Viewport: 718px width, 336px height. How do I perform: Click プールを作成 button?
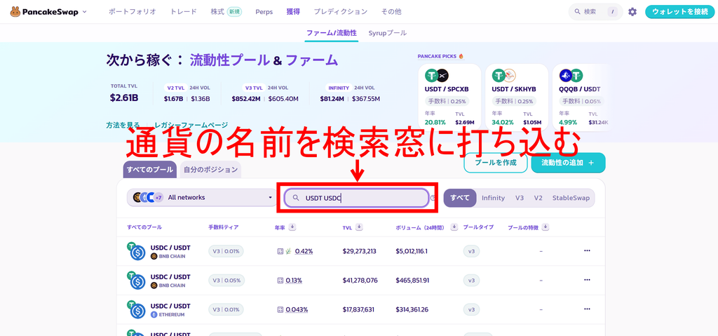tap(496, 163)
